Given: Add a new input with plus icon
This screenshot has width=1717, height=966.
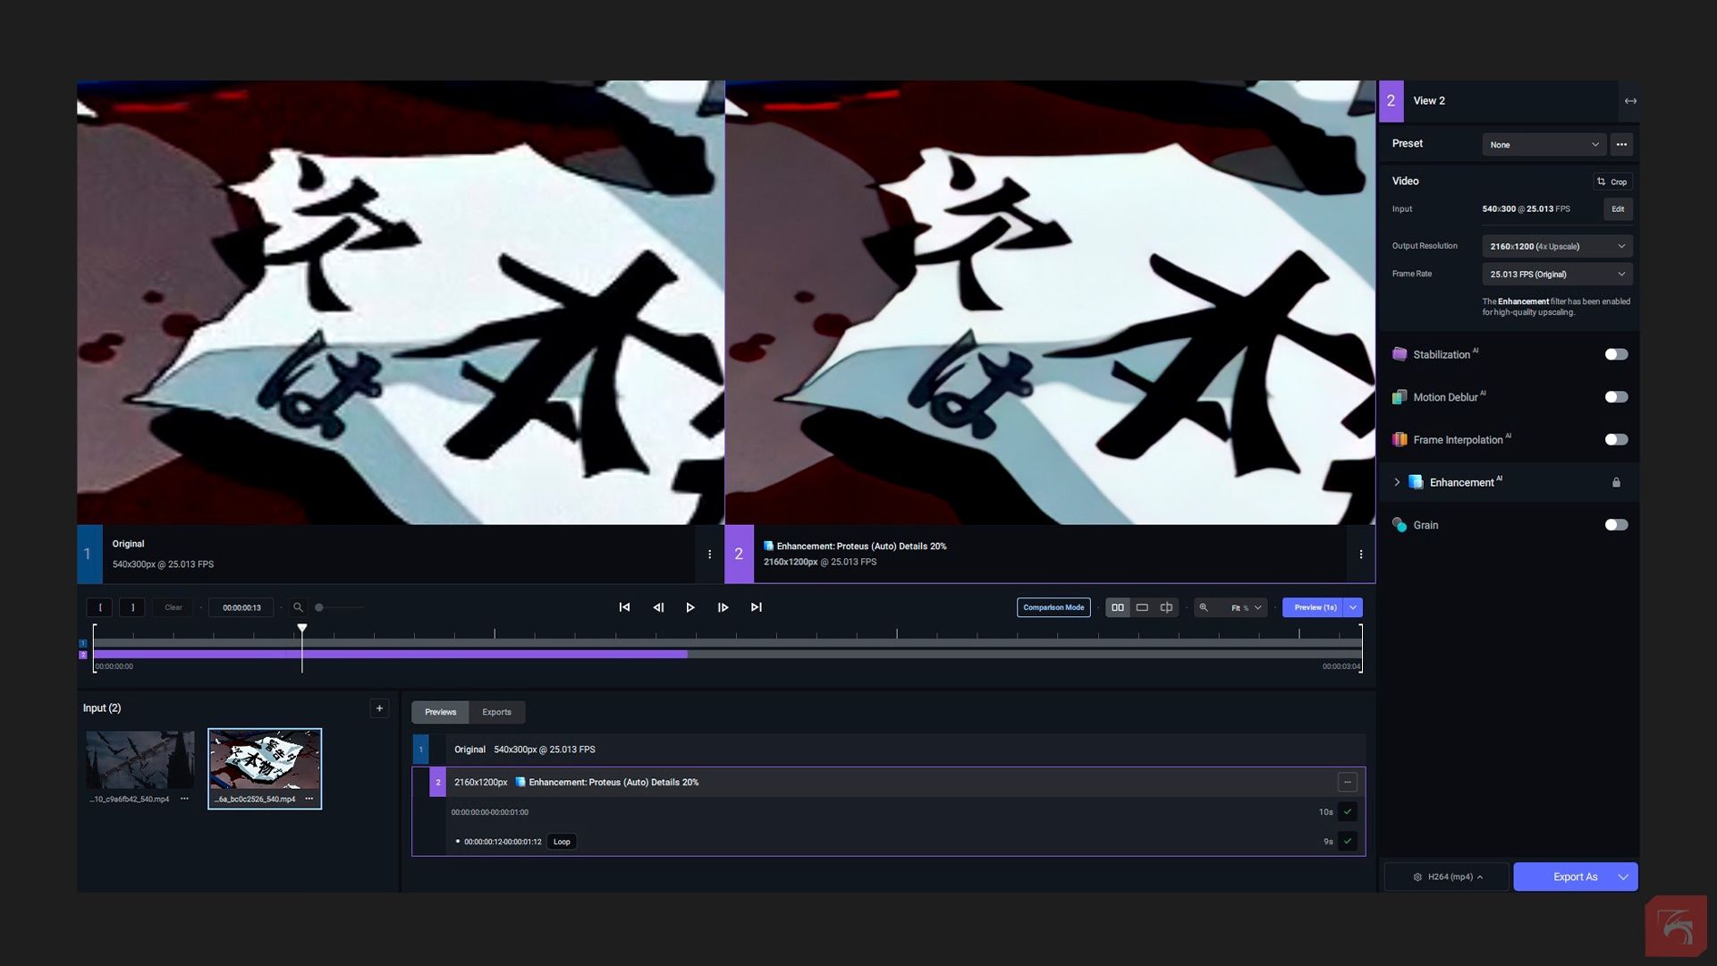Looking at the screenshot, I should point(379,708).
